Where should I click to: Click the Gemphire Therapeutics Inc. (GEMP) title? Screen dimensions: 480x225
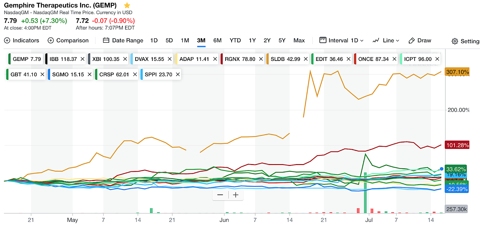(60, 5)
